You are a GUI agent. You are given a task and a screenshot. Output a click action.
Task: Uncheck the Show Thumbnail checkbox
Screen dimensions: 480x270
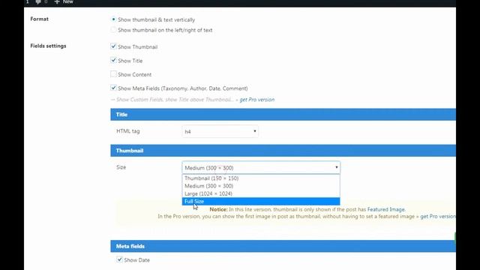[x=113, y=46]
